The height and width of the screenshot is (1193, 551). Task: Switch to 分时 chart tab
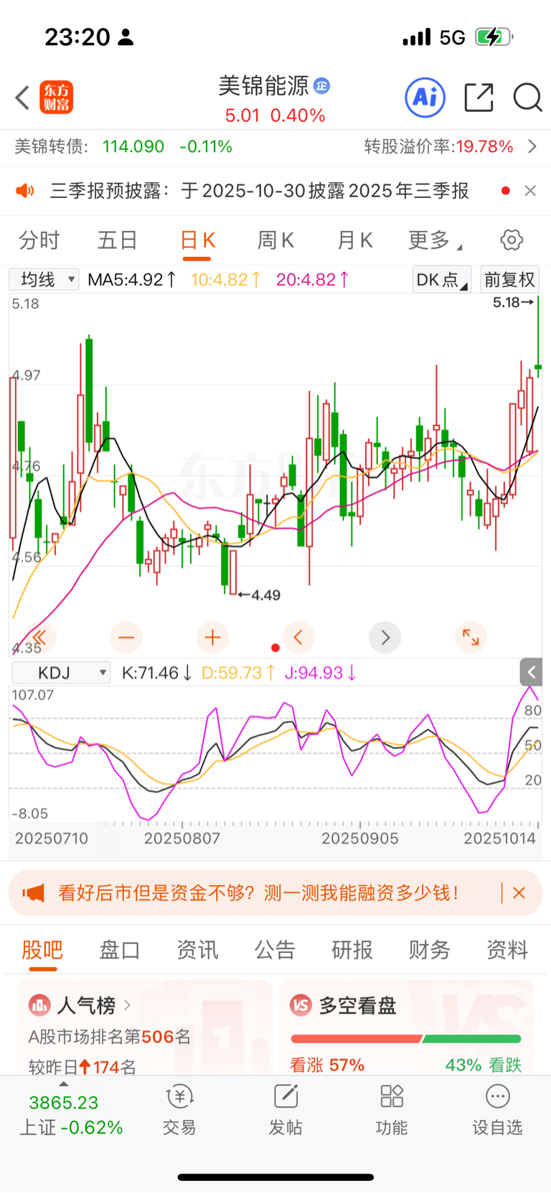tap(39, 240)
